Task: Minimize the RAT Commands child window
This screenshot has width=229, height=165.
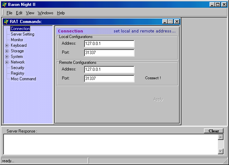Action: pyautogui.click(x=165, y=22)
